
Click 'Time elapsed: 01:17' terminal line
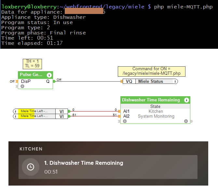pos(32,43)
